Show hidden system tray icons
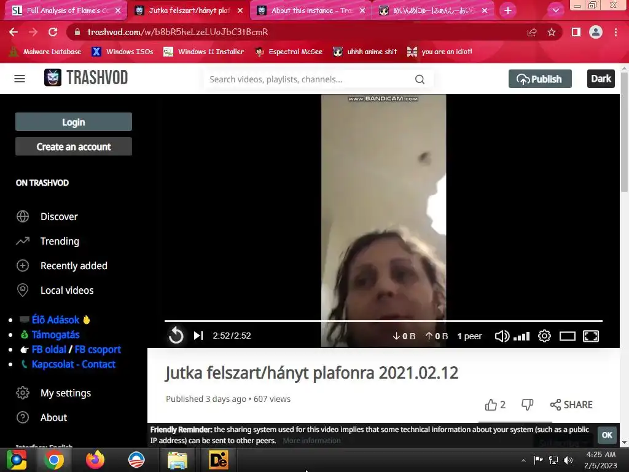This screenshot has height=472, width=629. [523, 460]
